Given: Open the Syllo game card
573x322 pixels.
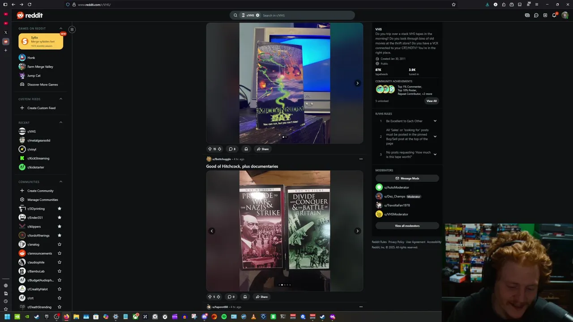Looking at the screenshot, I should coord(41,42).
